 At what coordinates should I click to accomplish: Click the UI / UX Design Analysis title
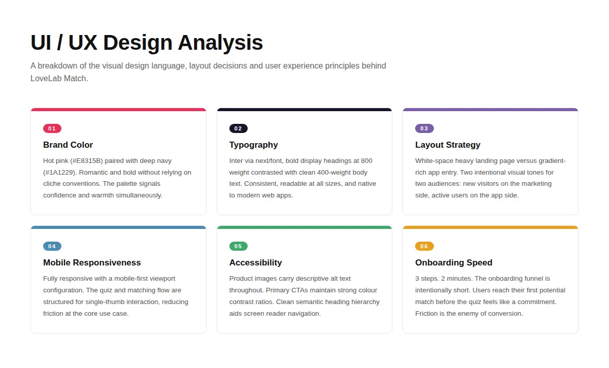147,42
